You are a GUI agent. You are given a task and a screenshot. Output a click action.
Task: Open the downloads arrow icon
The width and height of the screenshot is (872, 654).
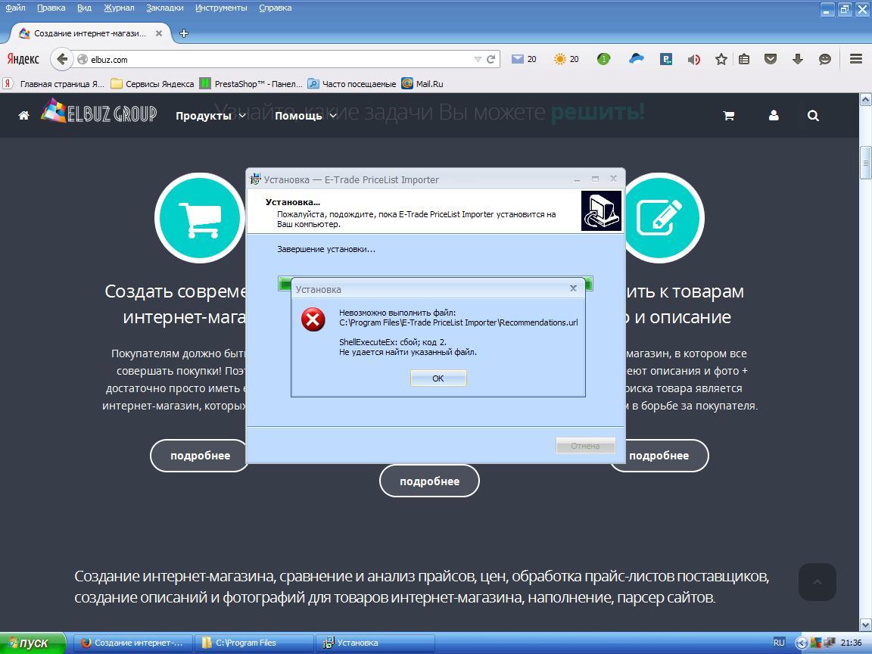tap(798, 59)
